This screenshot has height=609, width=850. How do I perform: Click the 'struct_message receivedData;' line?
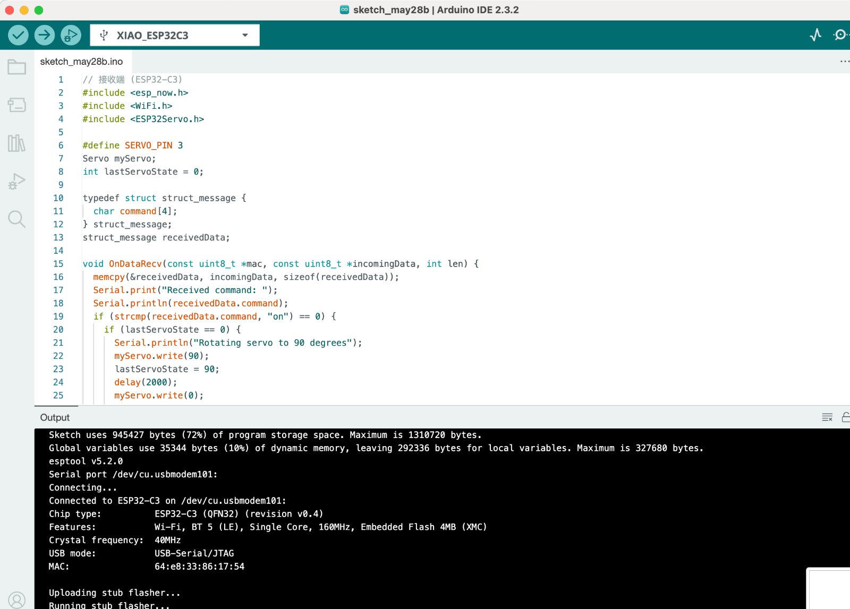coord(156,238)
